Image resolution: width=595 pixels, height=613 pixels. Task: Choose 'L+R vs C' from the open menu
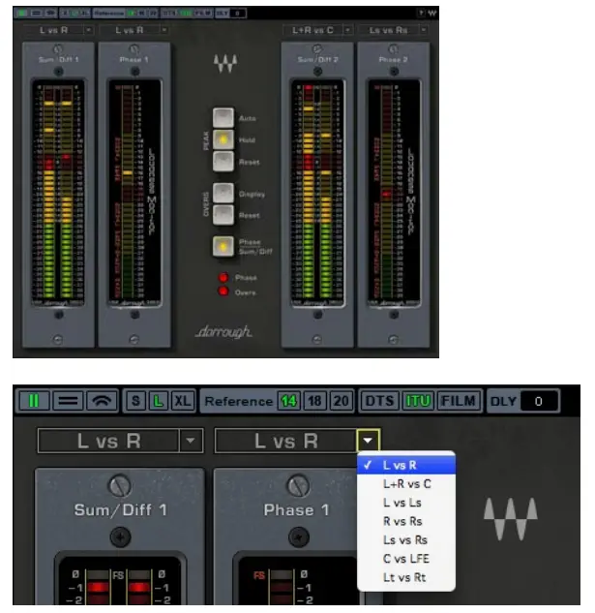pyautogui.click(x=406, y=484)
